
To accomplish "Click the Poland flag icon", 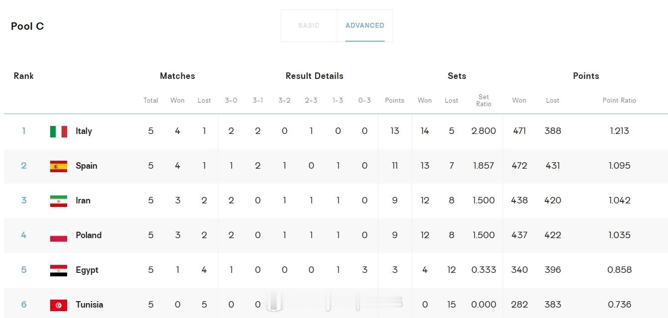I will point(59,236).
